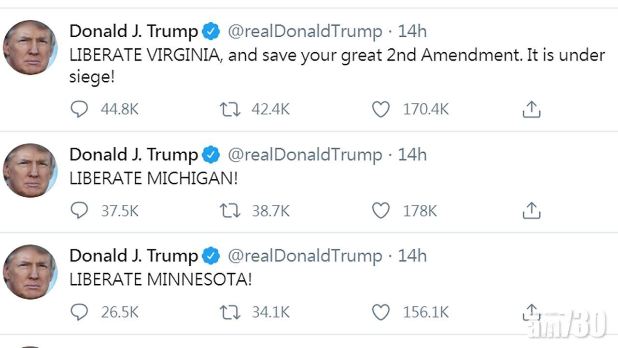Retweet the LIBERATE MINNESOTA tweet

pyautogui.click(x=230, y=312)
